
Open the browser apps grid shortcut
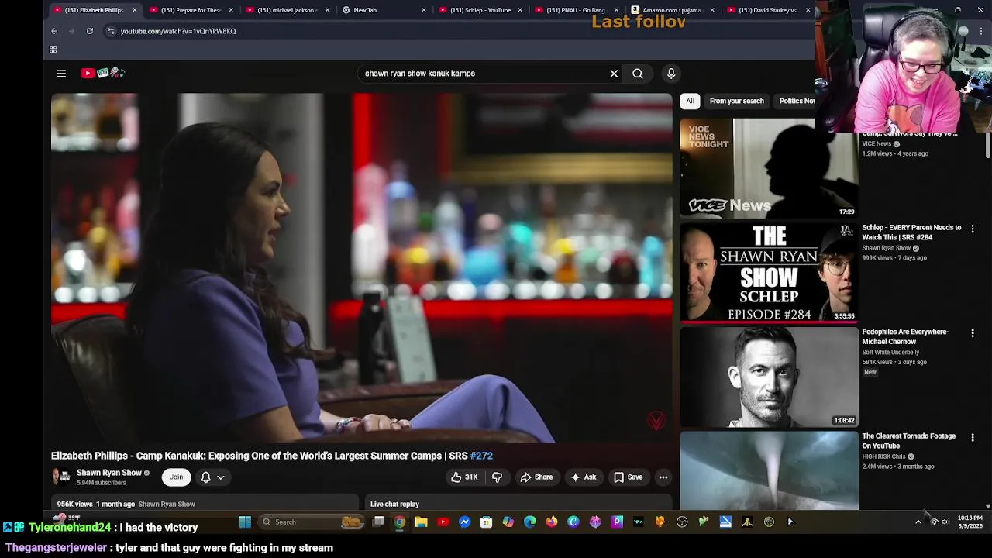coord(53,50)
